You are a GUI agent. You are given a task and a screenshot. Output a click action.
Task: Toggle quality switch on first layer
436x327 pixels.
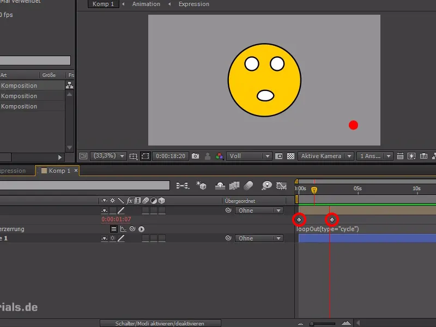click(121, 210)
